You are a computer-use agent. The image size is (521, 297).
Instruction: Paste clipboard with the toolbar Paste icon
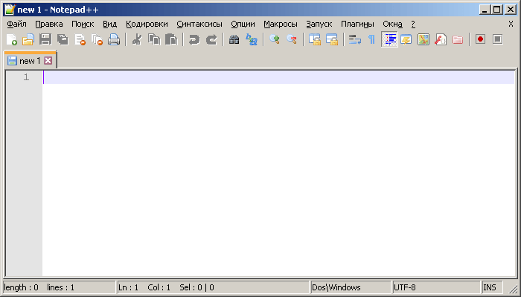point(171,39)
